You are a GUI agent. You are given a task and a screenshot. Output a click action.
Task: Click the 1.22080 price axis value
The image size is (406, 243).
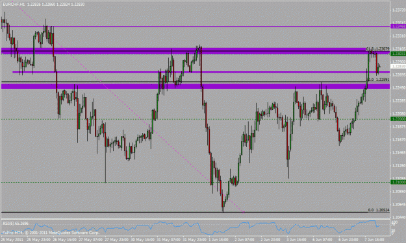tap(399, 113)
